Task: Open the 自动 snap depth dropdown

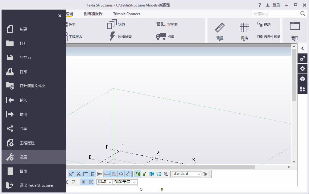Action: coord(105,182)
